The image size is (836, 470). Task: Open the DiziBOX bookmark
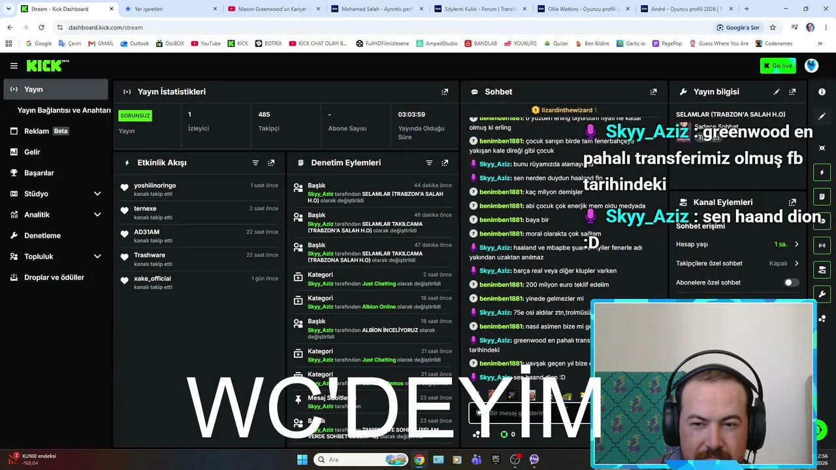[170, 44]
